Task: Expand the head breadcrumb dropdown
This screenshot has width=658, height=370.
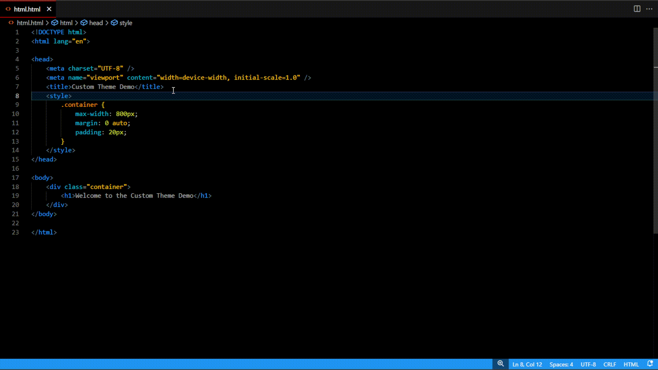Action: point(95,23)
